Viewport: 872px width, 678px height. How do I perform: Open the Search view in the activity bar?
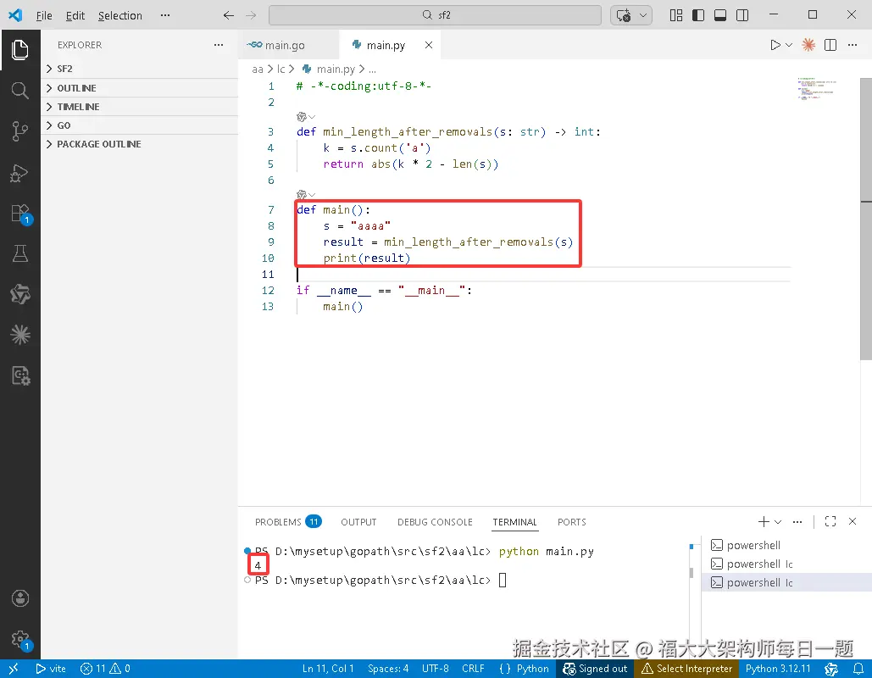tap(20, 90)
